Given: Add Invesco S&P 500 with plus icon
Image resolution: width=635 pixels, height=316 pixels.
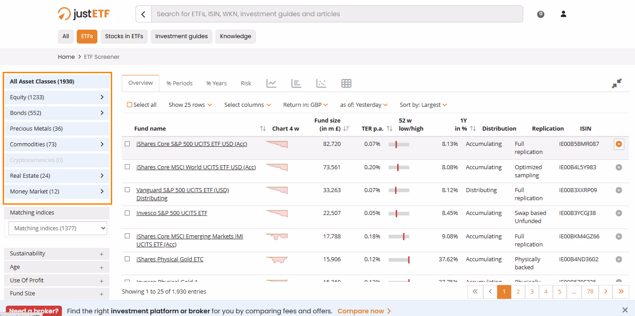Looking at the screenshot, I should tap(619, 213).
